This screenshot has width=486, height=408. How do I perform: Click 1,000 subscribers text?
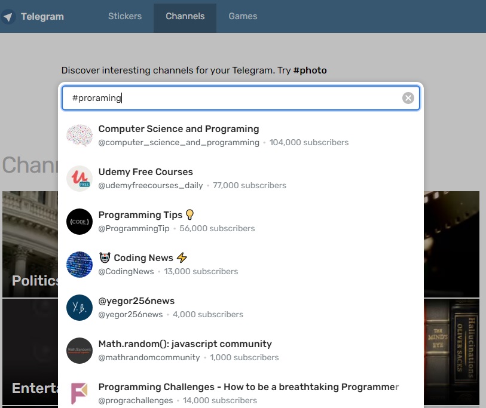pos(244,357)
